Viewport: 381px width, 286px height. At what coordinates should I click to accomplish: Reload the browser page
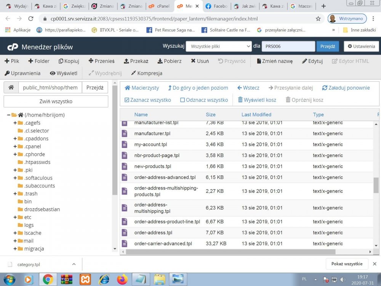coord(30,19)
